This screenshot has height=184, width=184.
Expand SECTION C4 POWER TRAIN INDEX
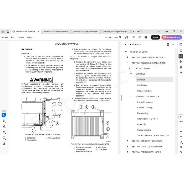coord(127,141)
